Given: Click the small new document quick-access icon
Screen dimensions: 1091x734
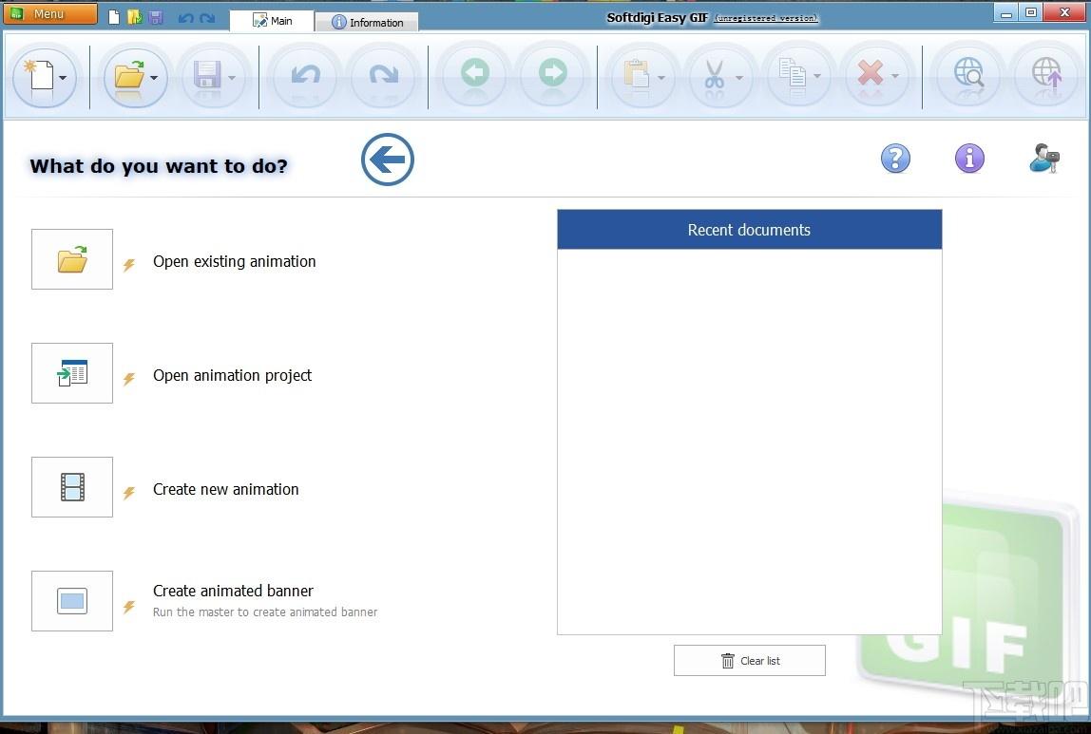Looking at the screenshot, I should 114,17.
